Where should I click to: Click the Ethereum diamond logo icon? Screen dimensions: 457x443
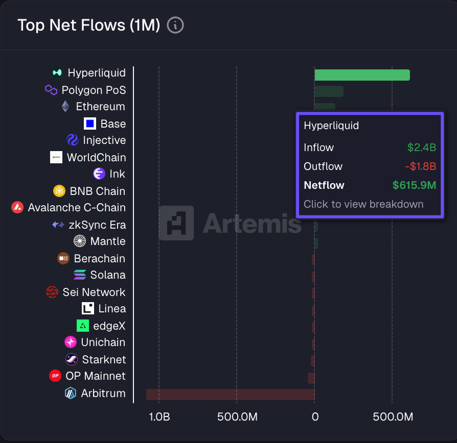[x=65, y=107]
